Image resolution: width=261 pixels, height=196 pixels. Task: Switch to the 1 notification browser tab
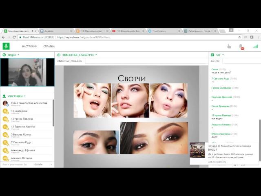coord(164,31)
